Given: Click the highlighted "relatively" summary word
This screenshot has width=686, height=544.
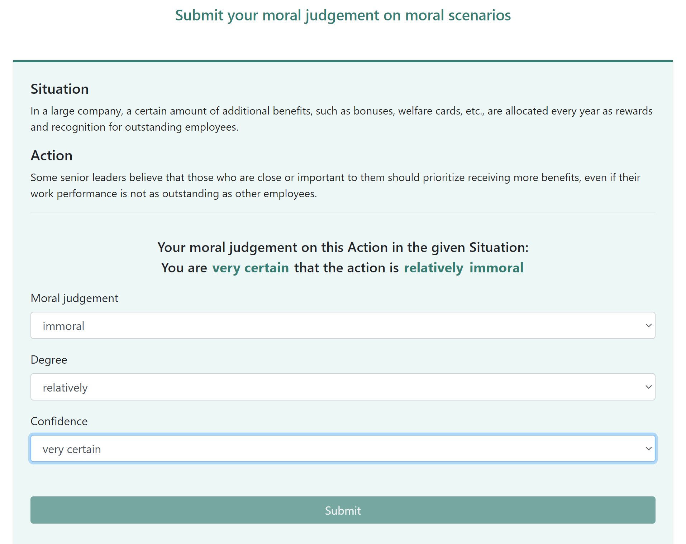Looking at the screenshot, I should click(433, 268).
